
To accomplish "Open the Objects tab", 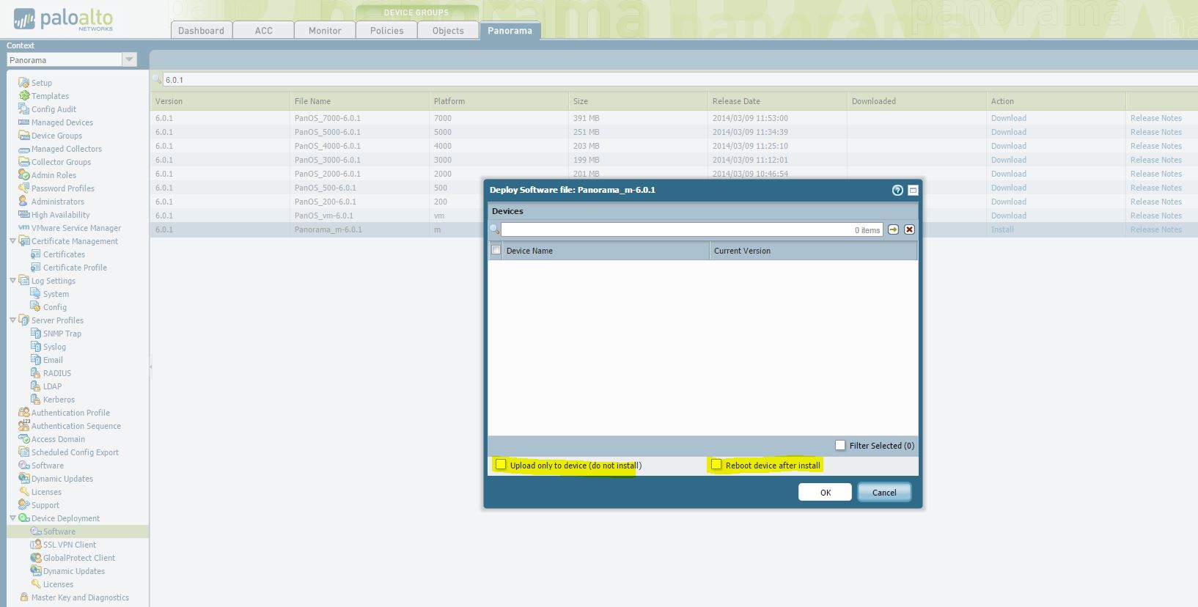I will pos(448,30).
